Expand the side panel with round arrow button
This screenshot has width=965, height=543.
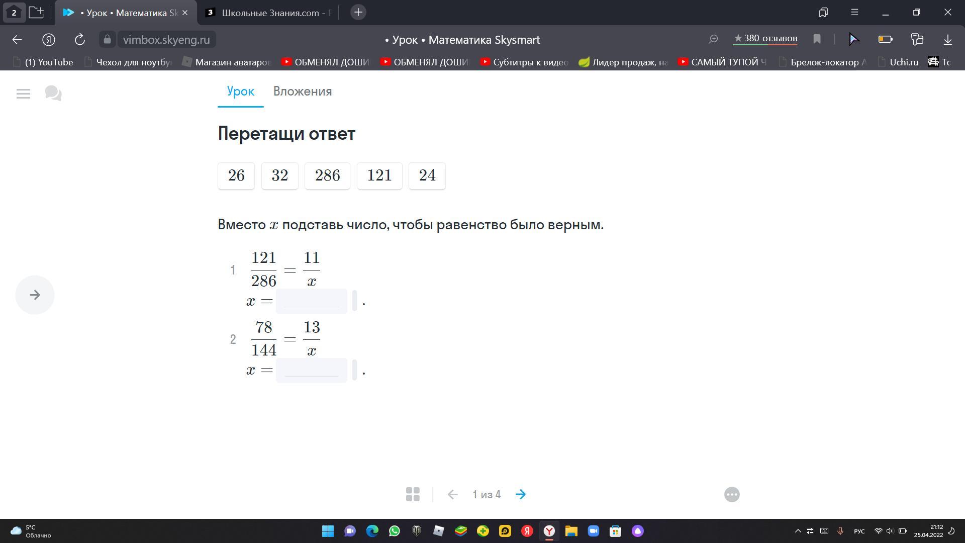[x=35, y=295]
